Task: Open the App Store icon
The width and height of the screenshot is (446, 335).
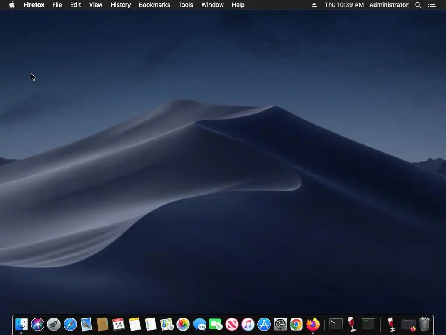Action: (264, 324)
